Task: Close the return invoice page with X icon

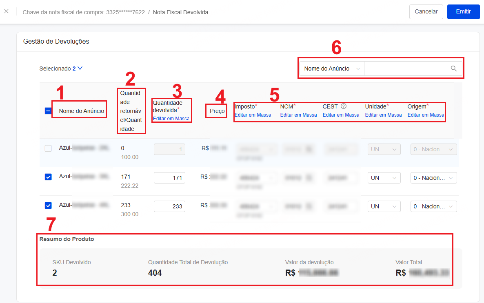Action: (6, 11)
